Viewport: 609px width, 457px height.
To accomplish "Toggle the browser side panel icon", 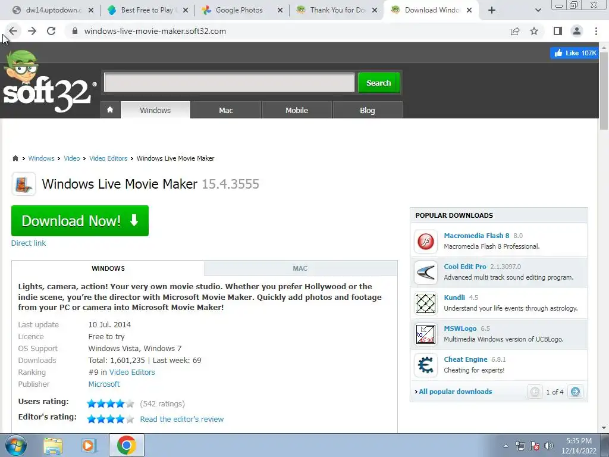I will point(558,31).
